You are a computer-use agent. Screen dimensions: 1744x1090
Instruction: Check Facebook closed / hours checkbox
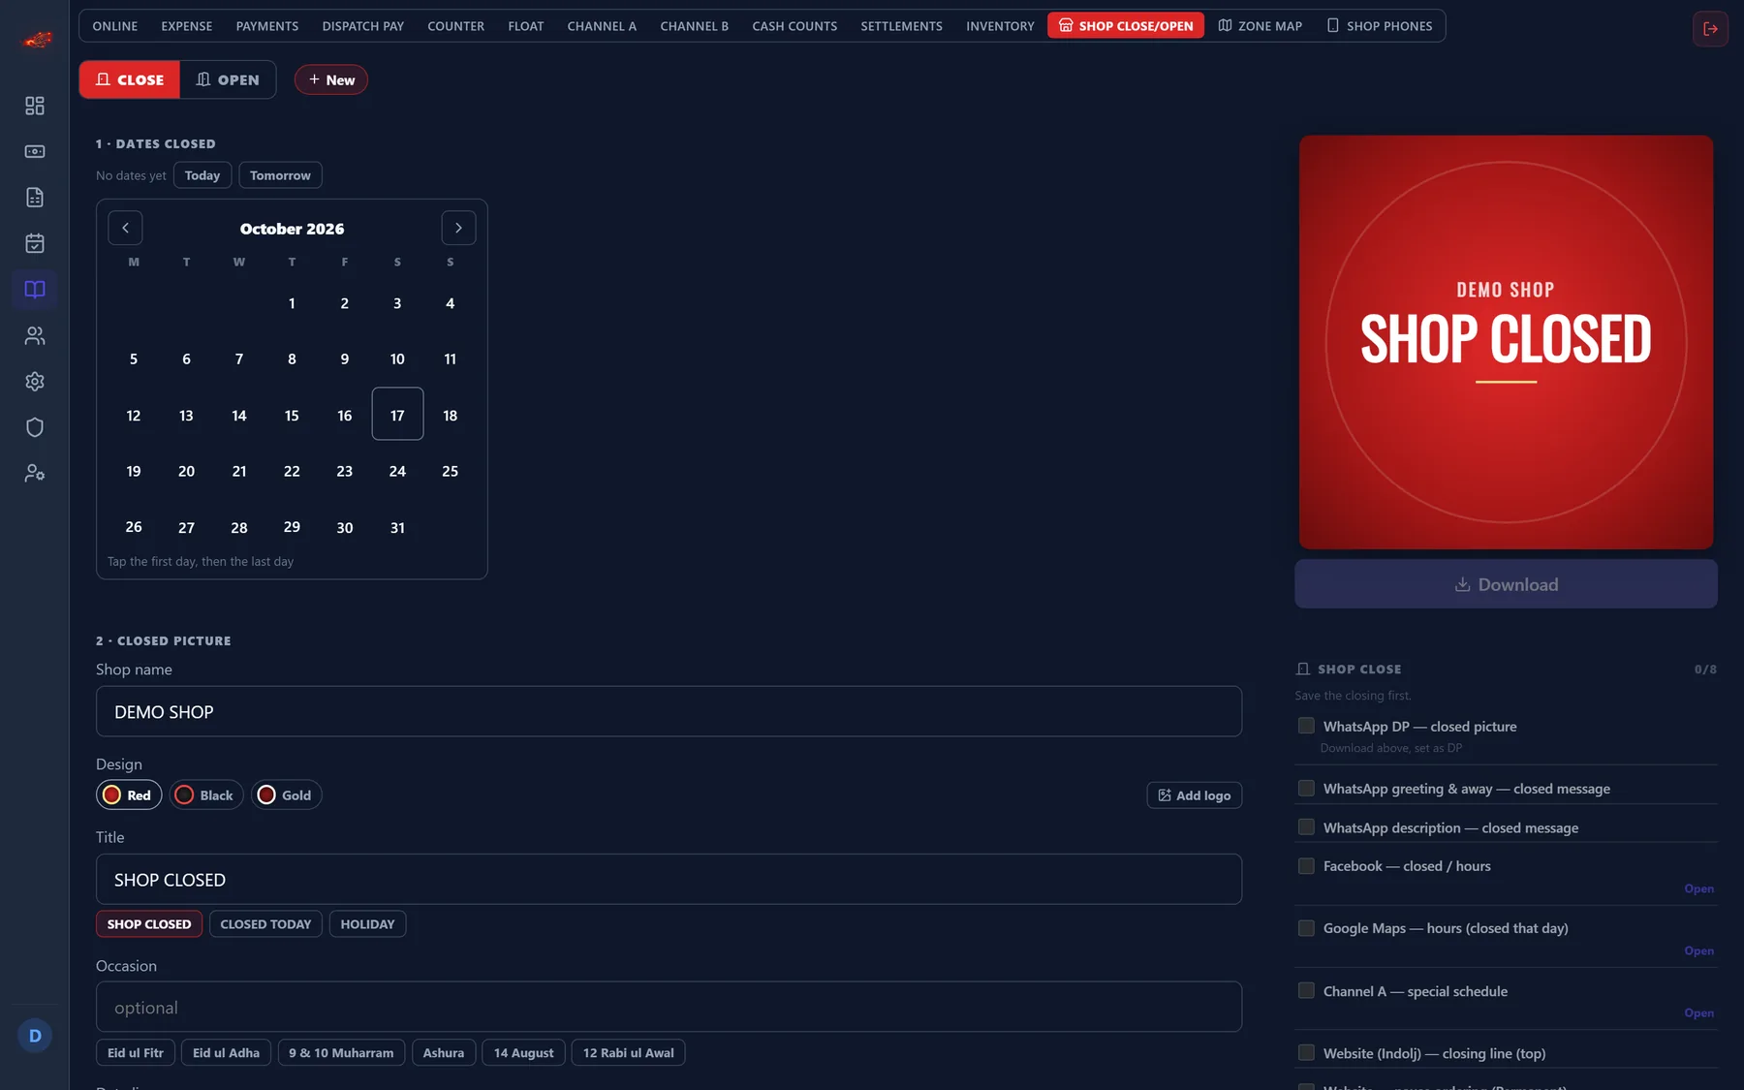tap(1306, 866)
